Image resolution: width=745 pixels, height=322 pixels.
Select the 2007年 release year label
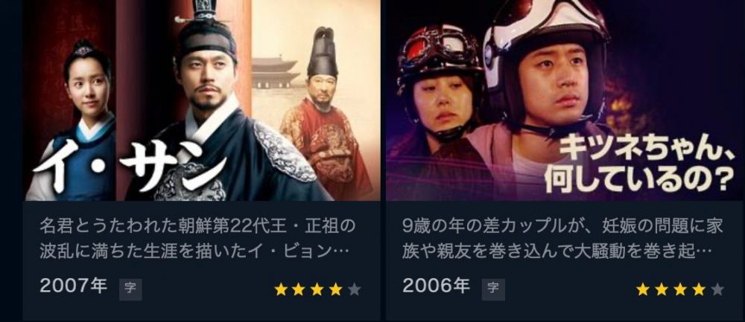pyautogui.click(x=74, y=286)
